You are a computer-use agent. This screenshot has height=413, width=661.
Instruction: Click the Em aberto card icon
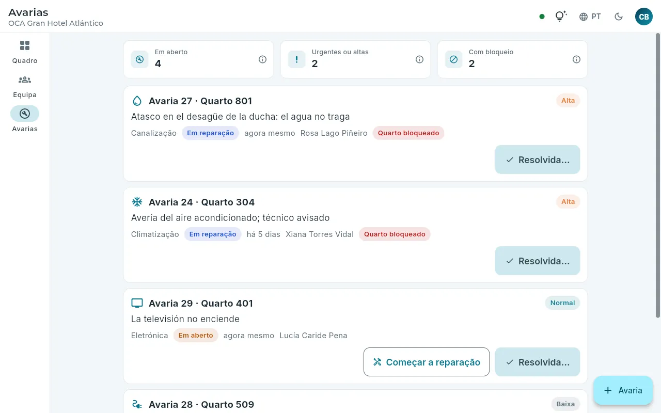[139, 59]
